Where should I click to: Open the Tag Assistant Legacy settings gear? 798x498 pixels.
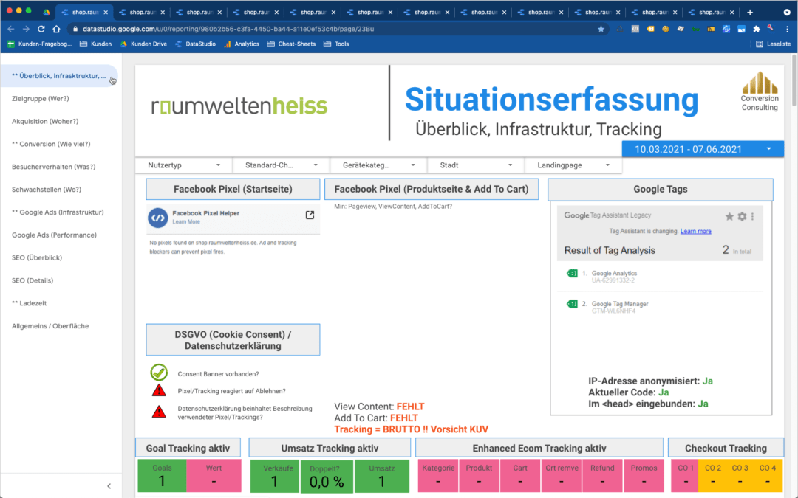click(741, 216)
